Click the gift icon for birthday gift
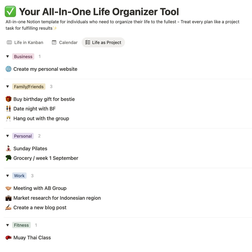This screenshot has width=252, height=252. pos(9,99)
